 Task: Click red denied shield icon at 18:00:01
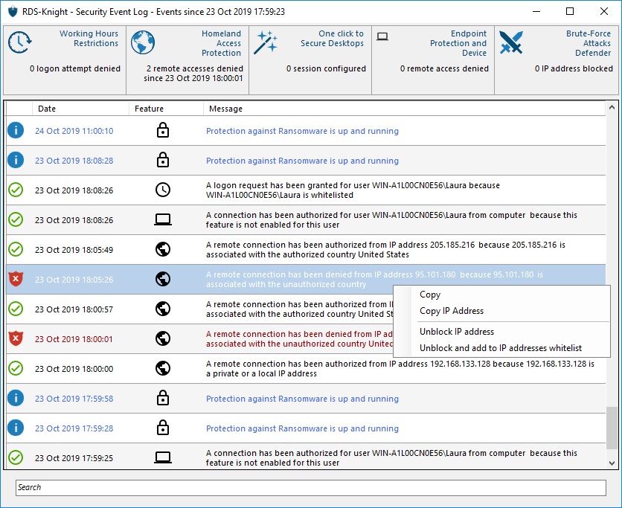coord(16,338)
